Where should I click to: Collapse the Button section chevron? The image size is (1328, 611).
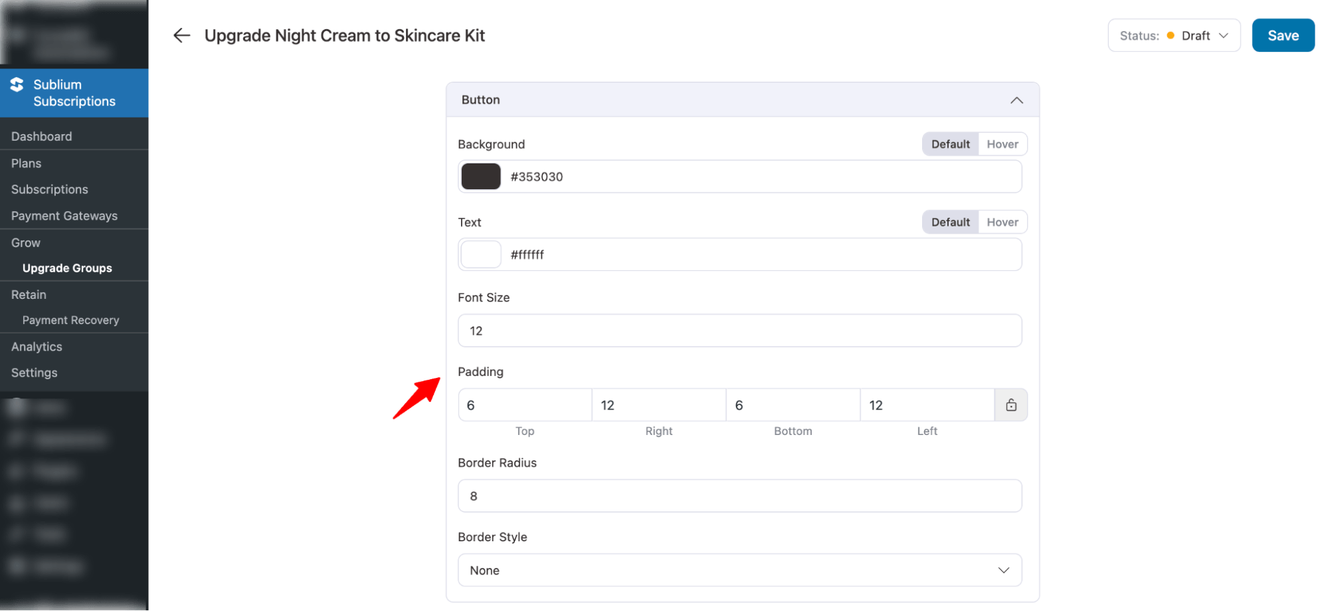pyautogui.click(x=1016, y=100)
